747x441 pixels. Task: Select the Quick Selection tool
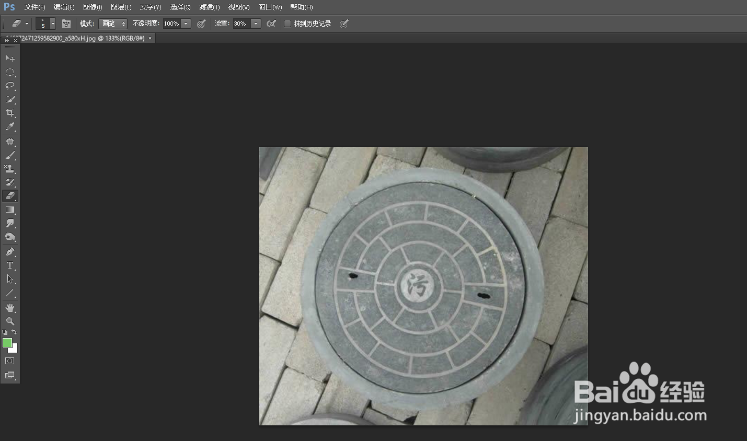point(10,99)
